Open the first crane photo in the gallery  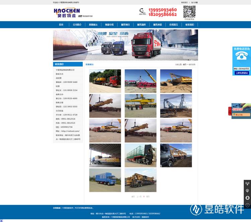point(105,81)
